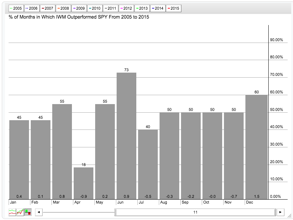293x220 pixels.
Task: Click the Jun month axis label
Action: (x=121, y=202)
